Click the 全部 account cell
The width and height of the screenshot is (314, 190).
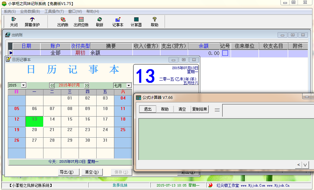56,53
